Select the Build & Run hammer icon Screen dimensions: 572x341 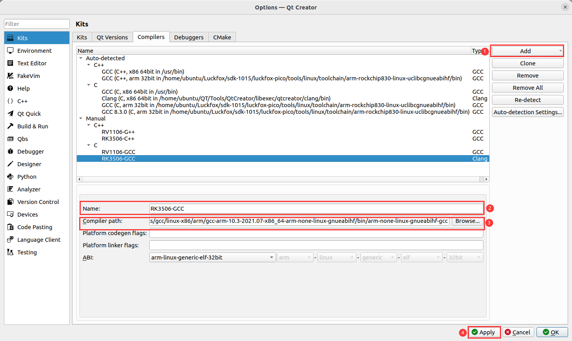pyautogui.click(x=10, y=126)
